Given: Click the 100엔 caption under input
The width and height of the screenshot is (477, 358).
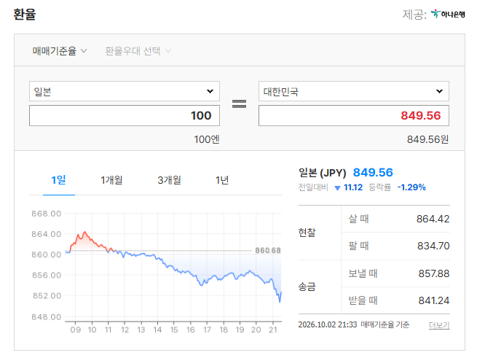Looking at the screenshot, I should [x=207, y=139].
